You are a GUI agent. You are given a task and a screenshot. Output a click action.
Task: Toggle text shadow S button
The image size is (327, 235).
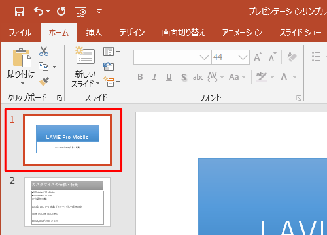pos(184,77)
